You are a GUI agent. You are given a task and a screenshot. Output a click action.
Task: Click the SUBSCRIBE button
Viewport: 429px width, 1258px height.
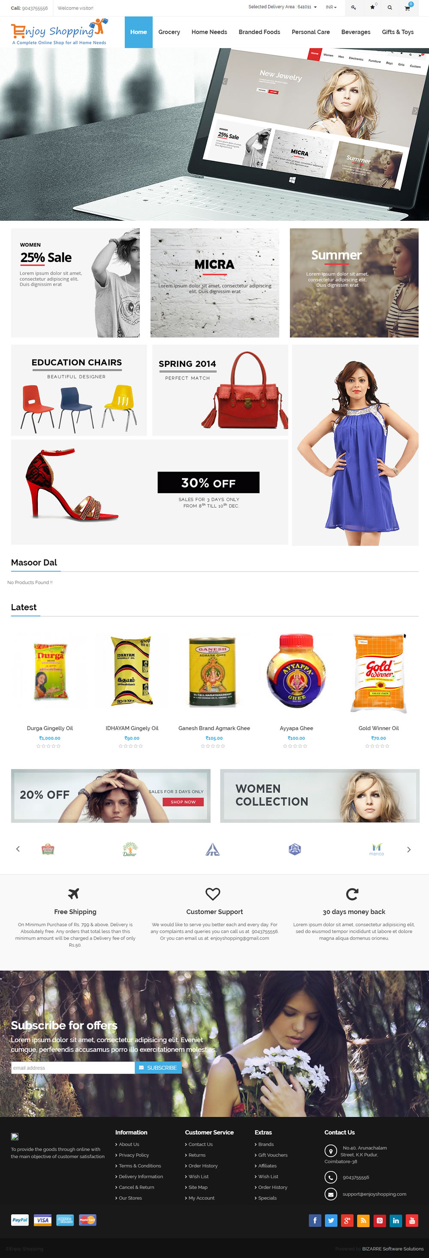158,1068
